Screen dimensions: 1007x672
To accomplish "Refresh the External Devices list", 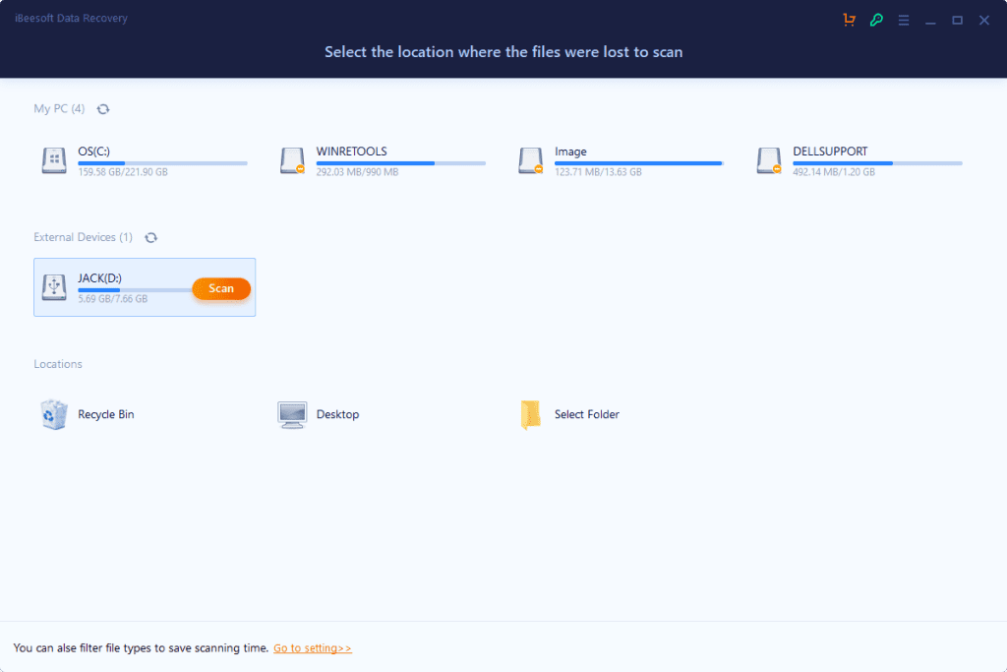I will pyautogui.click(x=150, y=238).
